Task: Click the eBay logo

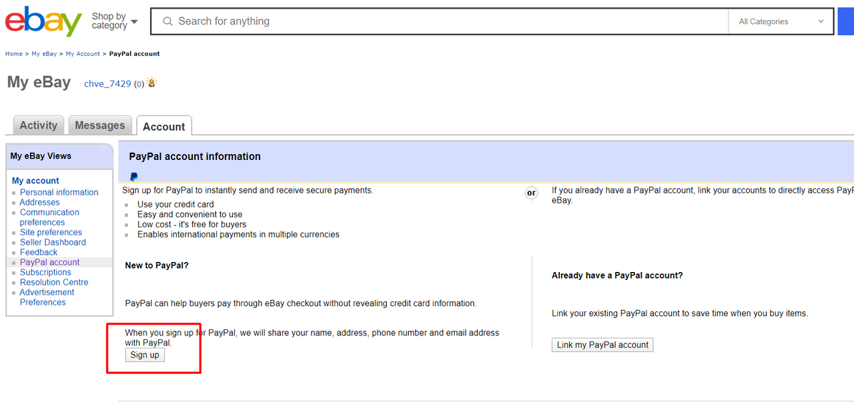Action: tap(43, 21)
